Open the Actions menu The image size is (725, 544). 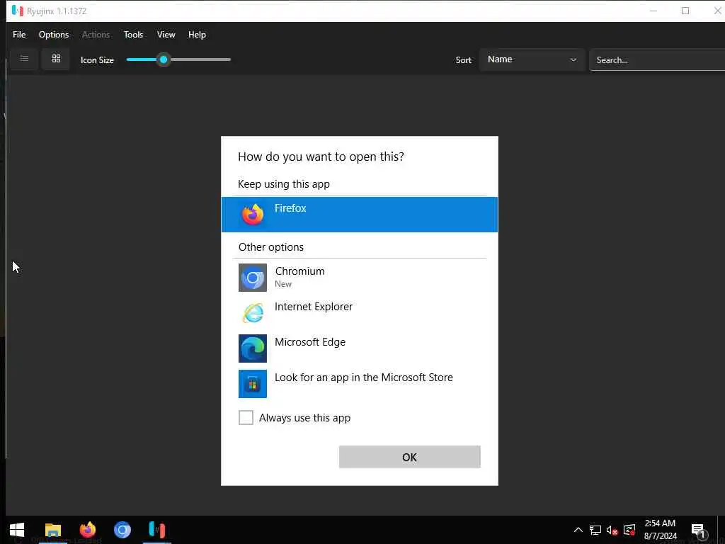[96, 35]
